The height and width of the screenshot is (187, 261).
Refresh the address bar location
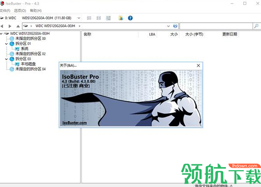(x=175, y=26)
